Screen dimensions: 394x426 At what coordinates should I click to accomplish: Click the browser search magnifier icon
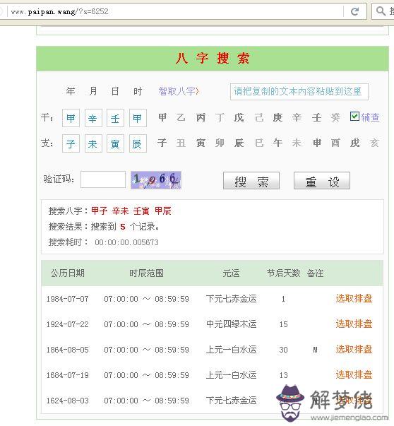pyautogui.click(x=381, y=11)
